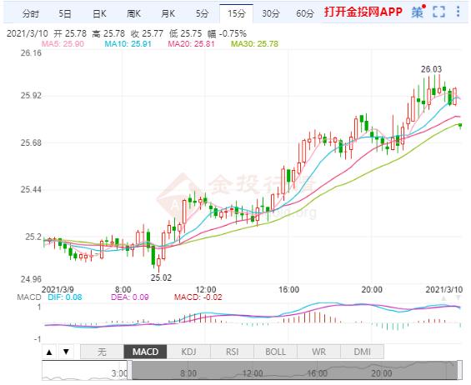Click the down triangle indicator button
Image resolution: width=471 pixels, height=385 pixels.
pos(66,352)
